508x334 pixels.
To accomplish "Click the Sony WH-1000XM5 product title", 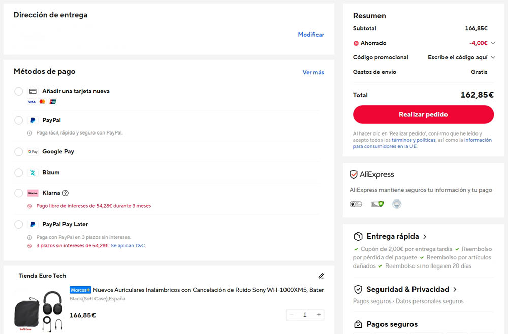I will coord(208,290).
